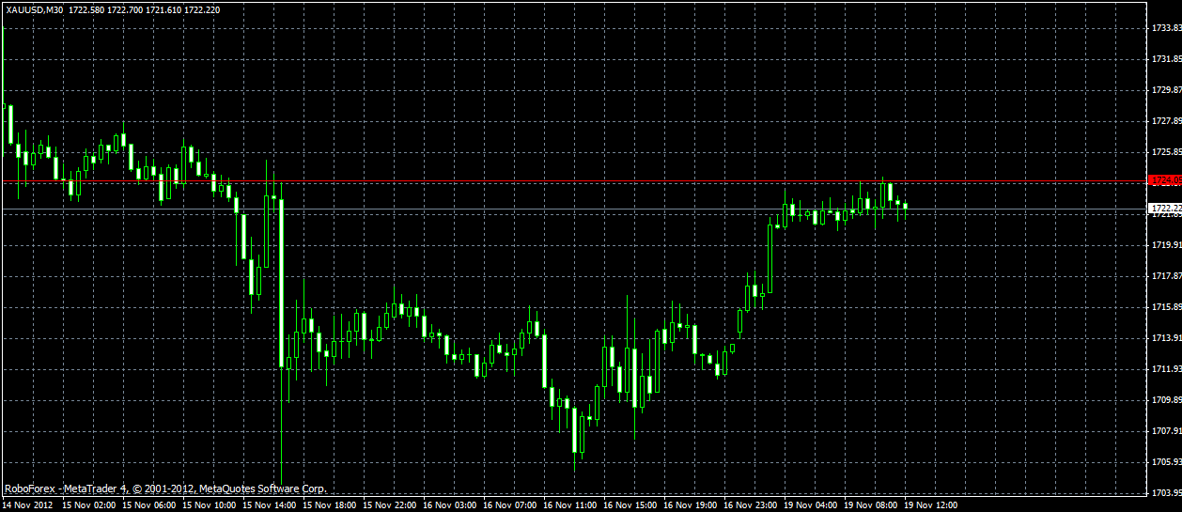Click the 15 Nov 22:00 time label

coord(389,505)
